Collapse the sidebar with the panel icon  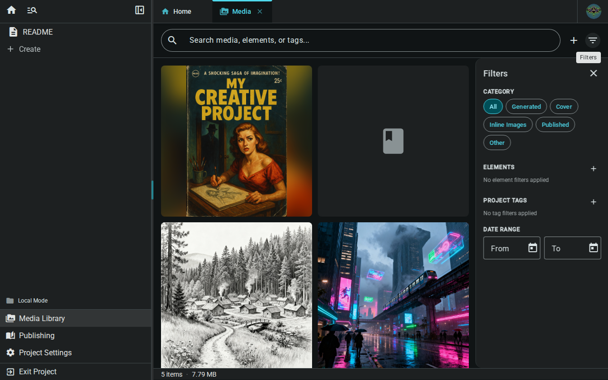coord(140,10)
